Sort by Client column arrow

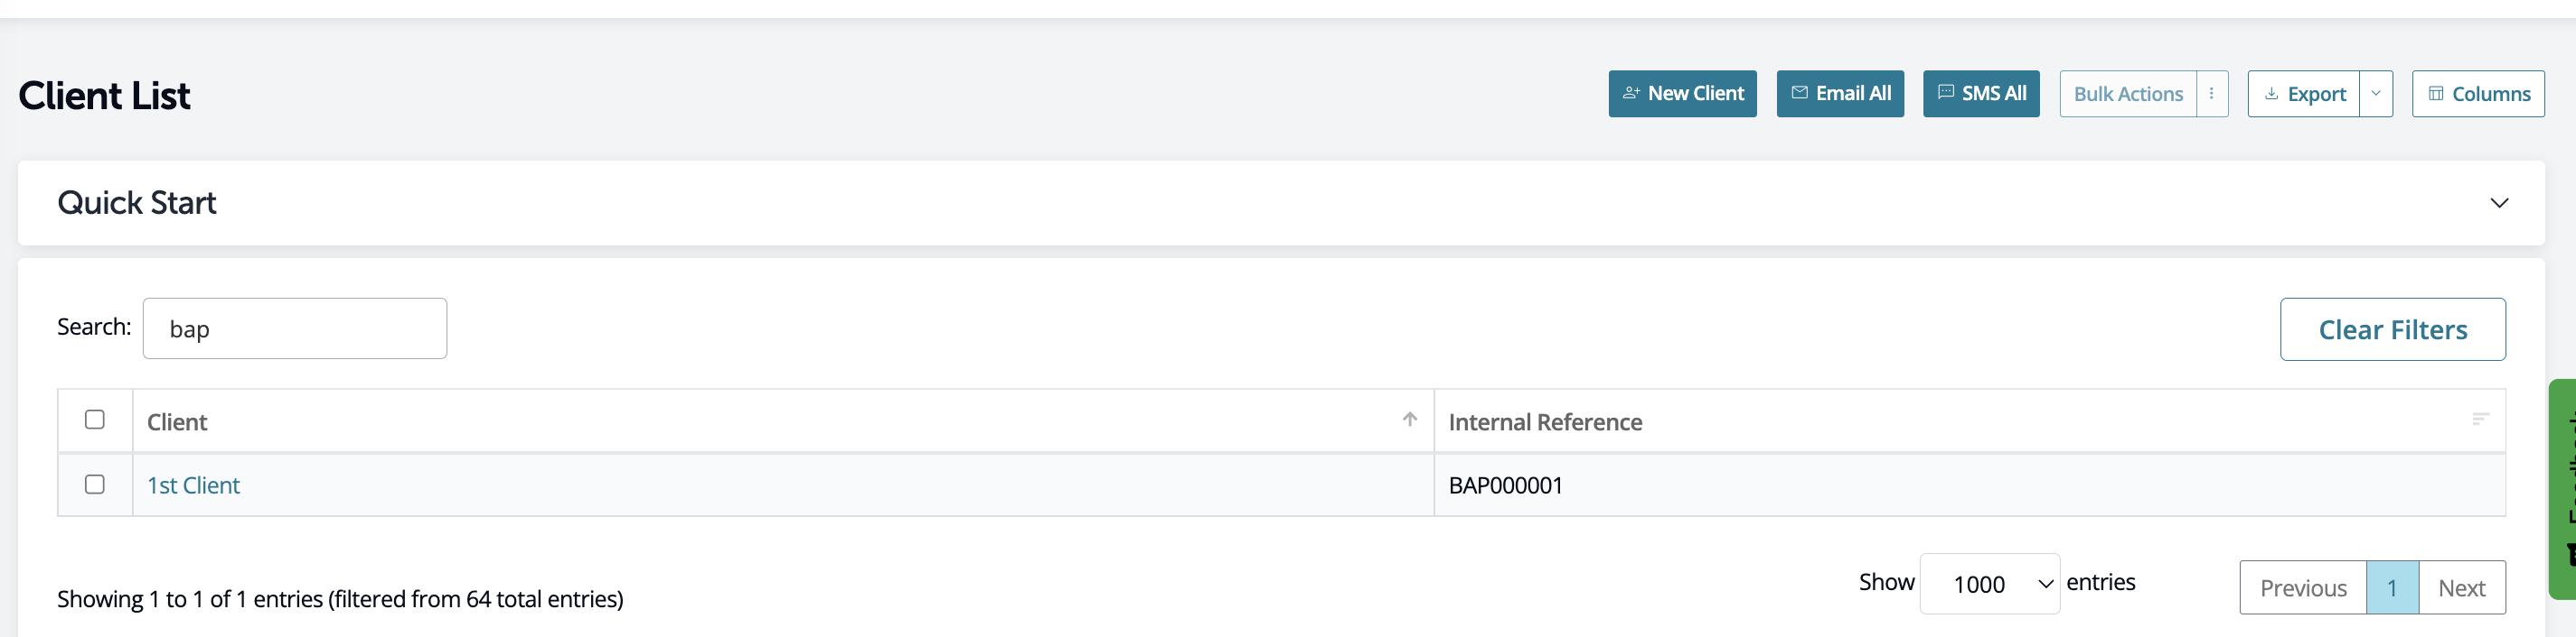coord(1409,420)
